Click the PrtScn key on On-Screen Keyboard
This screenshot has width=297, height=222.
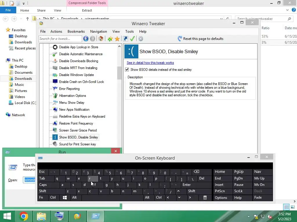223,191
